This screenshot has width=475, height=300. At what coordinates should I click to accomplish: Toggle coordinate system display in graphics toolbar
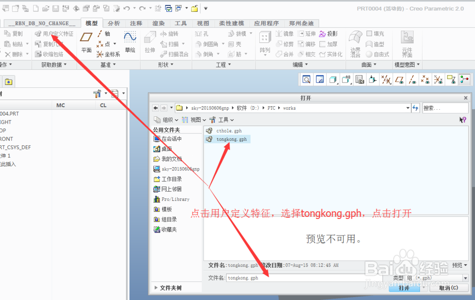[438, 80]
